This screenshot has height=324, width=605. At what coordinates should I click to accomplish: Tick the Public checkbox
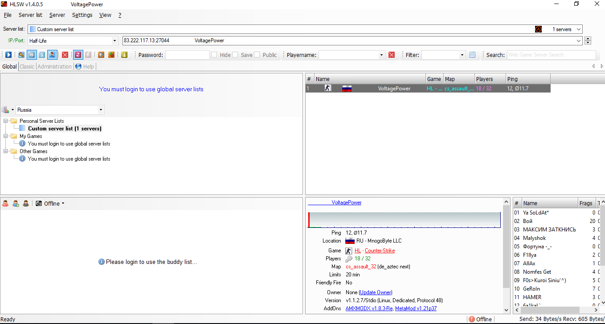pos(257,55)
